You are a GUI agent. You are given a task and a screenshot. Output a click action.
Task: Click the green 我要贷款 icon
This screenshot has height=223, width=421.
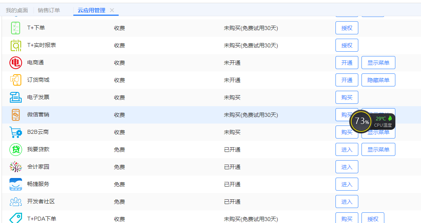pos(16,149)
